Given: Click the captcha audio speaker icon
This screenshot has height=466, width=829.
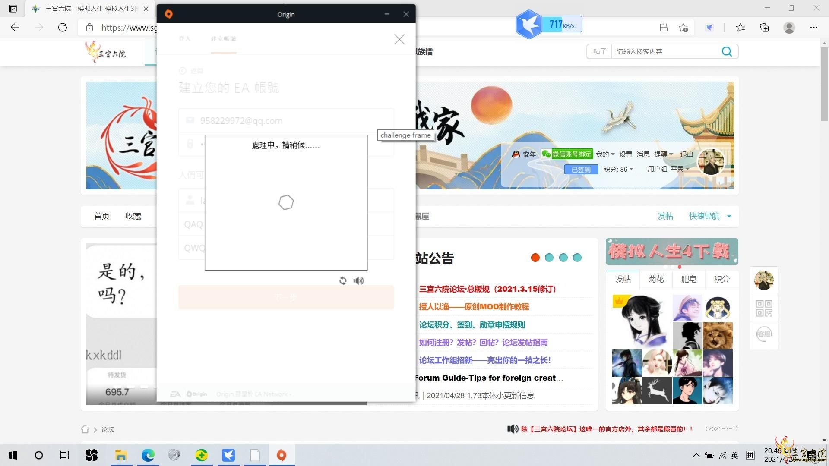Looking at the screenshot, I should point(358,281).
